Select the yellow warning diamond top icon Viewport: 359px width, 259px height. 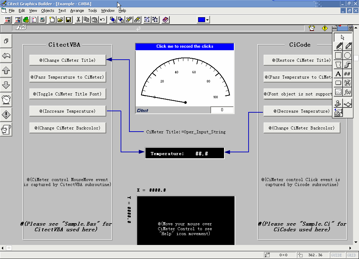click(x=325, y=28)
